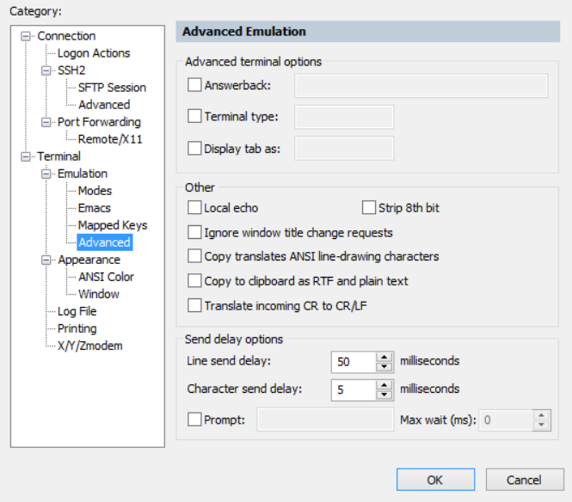Enable Ignore window title change requests

[194, 232]
